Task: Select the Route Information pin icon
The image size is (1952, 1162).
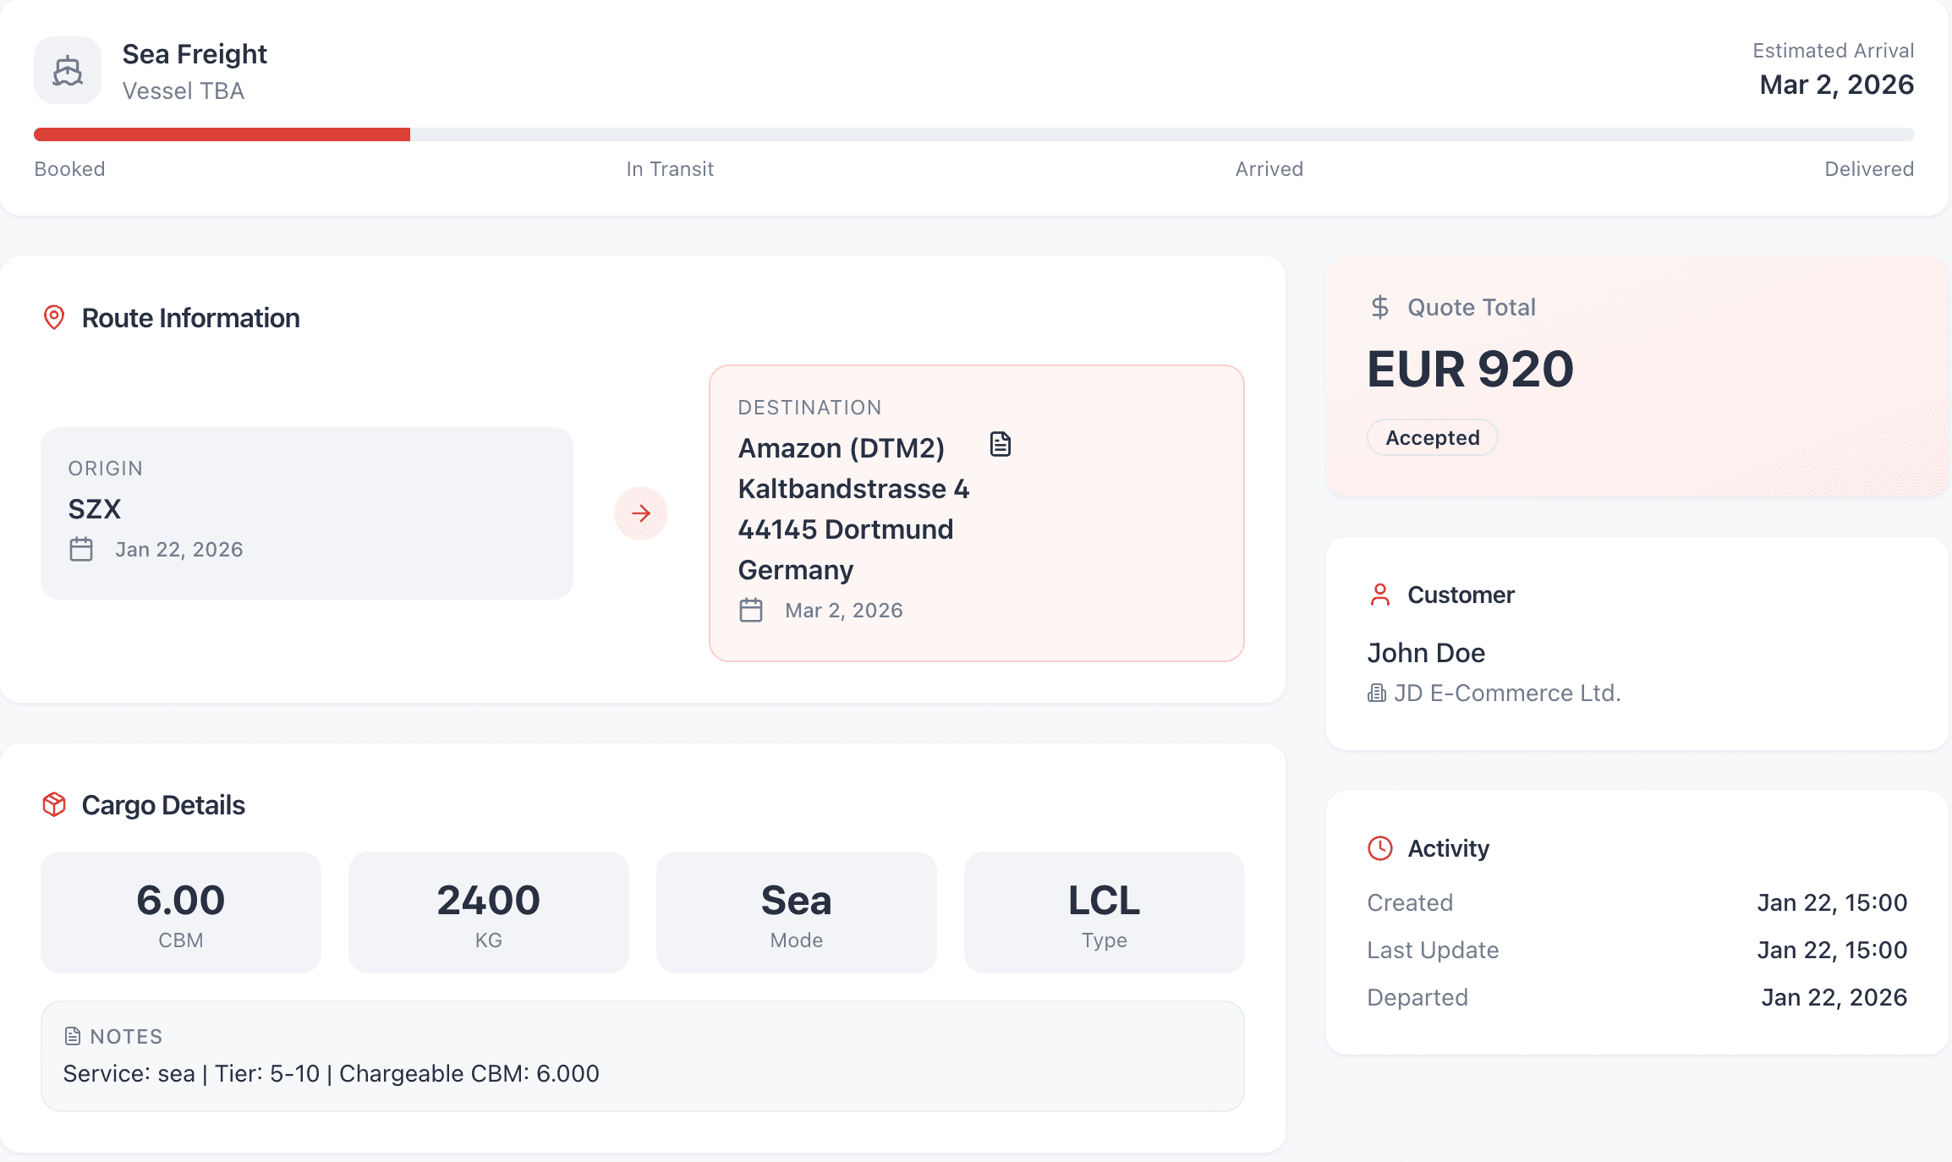Action: pos(53,317)
